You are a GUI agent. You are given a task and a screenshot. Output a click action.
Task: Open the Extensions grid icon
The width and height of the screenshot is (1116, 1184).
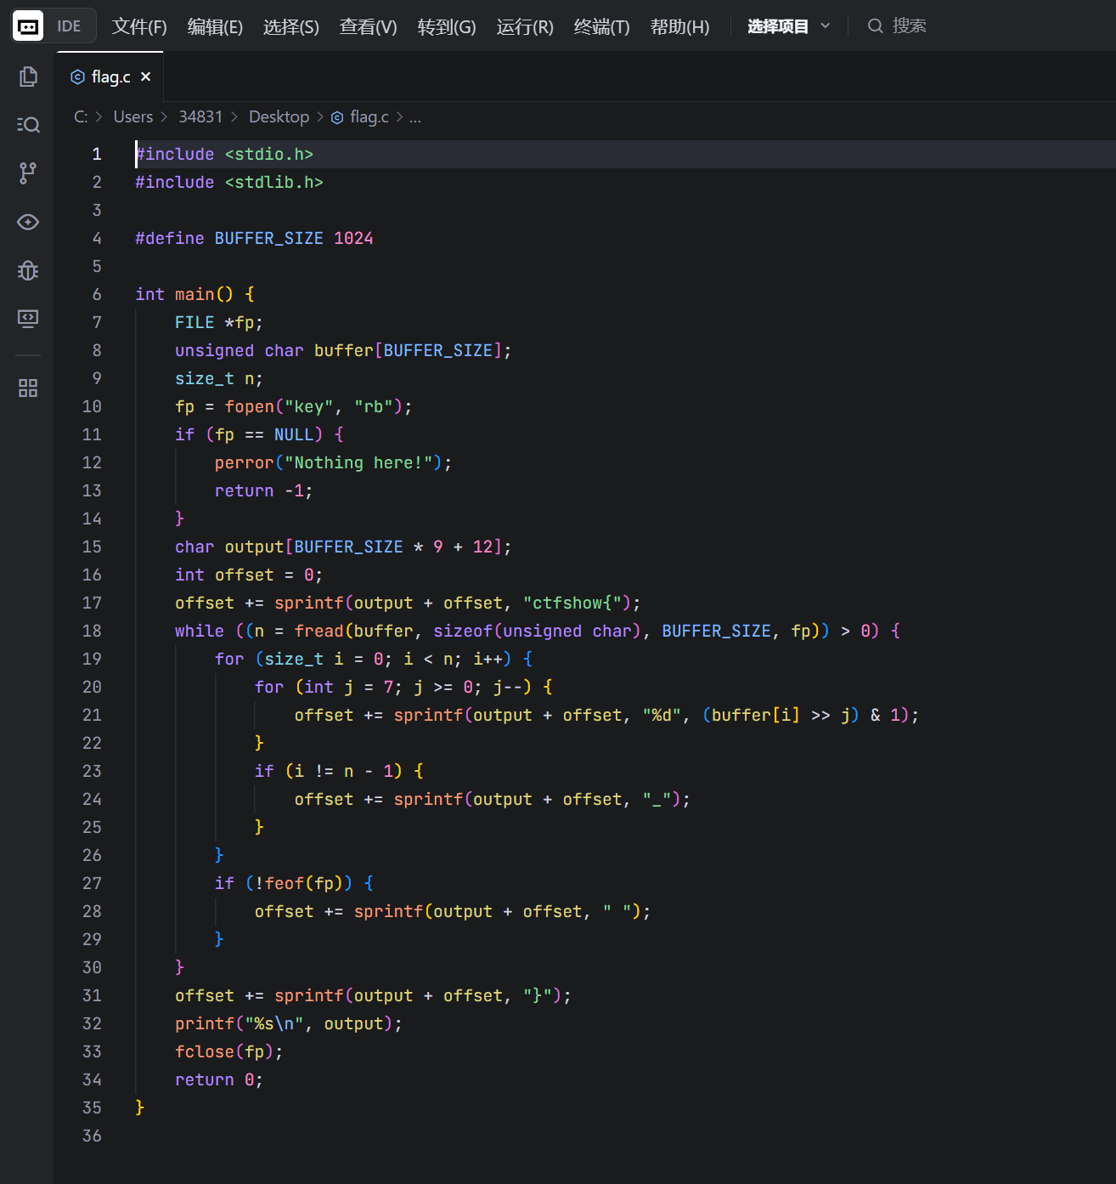28,388
